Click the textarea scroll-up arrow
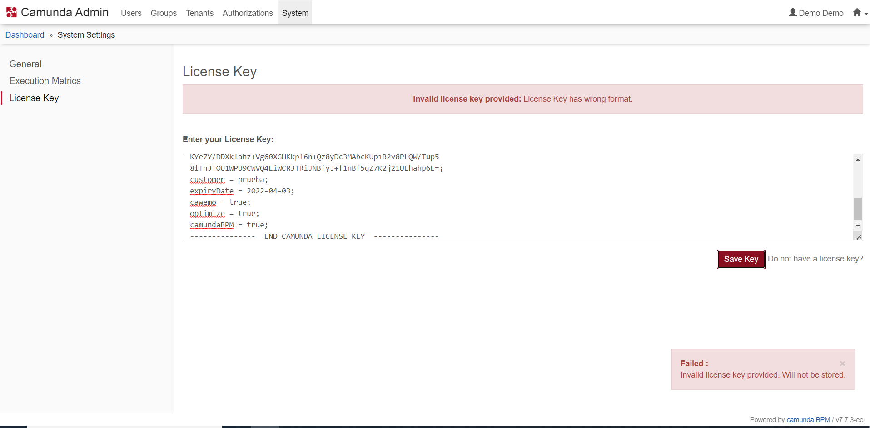 (858, 159)
